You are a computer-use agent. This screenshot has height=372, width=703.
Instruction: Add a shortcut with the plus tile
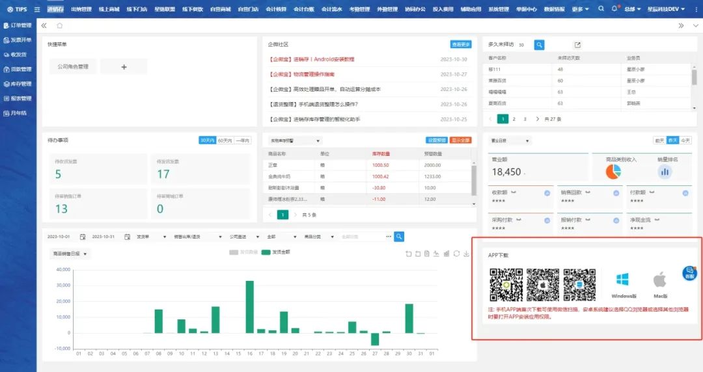[x=124, y=66]
